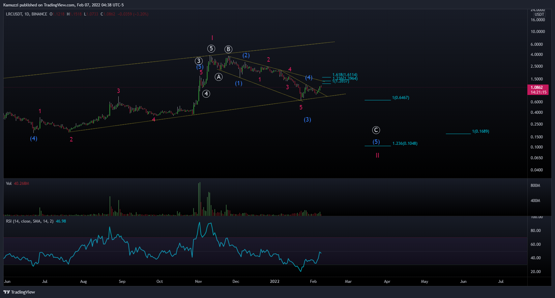Screen dimensions: 555x298
Task: Click the 4.0000 price axis label
Action: click(537, 55)
